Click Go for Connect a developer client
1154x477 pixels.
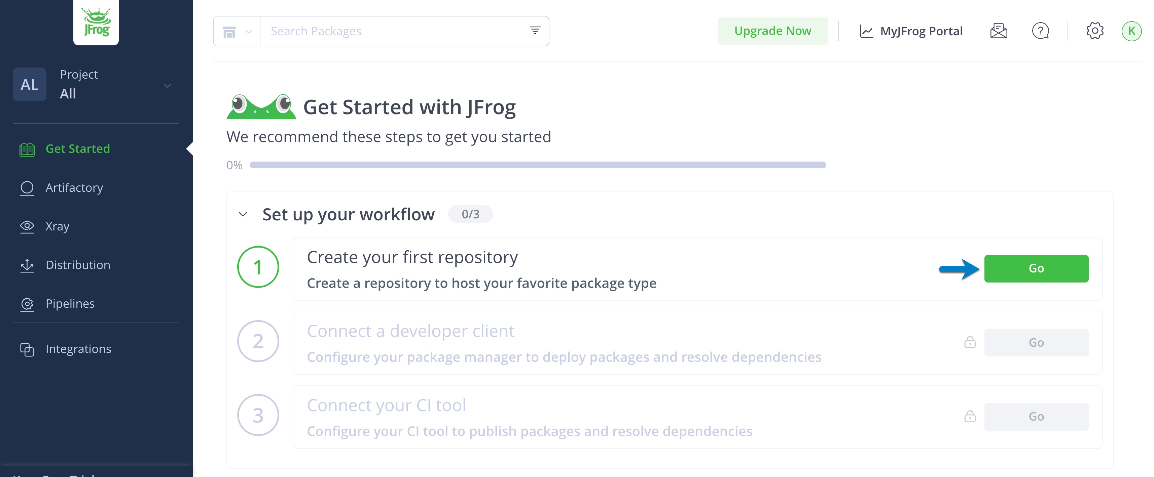1036,343
